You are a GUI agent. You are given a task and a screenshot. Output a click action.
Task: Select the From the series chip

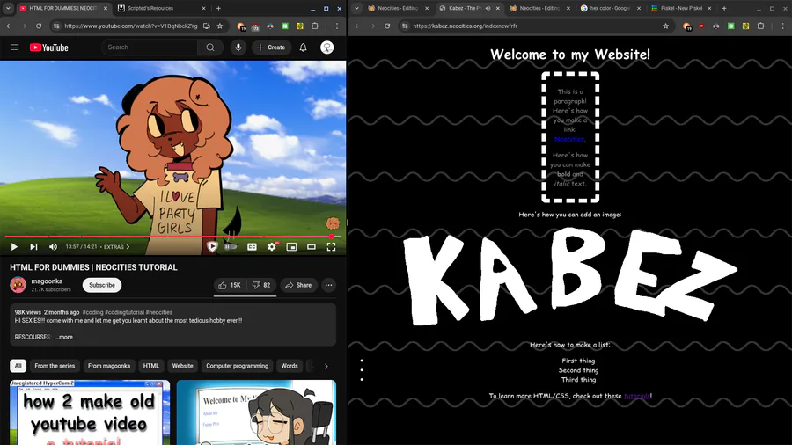[x=55, y=366]
